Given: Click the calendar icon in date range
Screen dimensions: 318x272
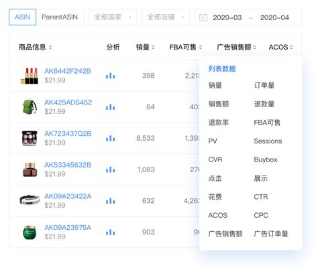Looking at the screenshot, I should 203,17.
